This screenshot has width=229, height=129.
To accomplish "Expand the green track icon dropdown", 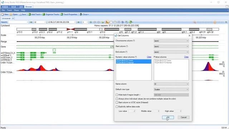I will pyautogui.click(x=132, y=22).
